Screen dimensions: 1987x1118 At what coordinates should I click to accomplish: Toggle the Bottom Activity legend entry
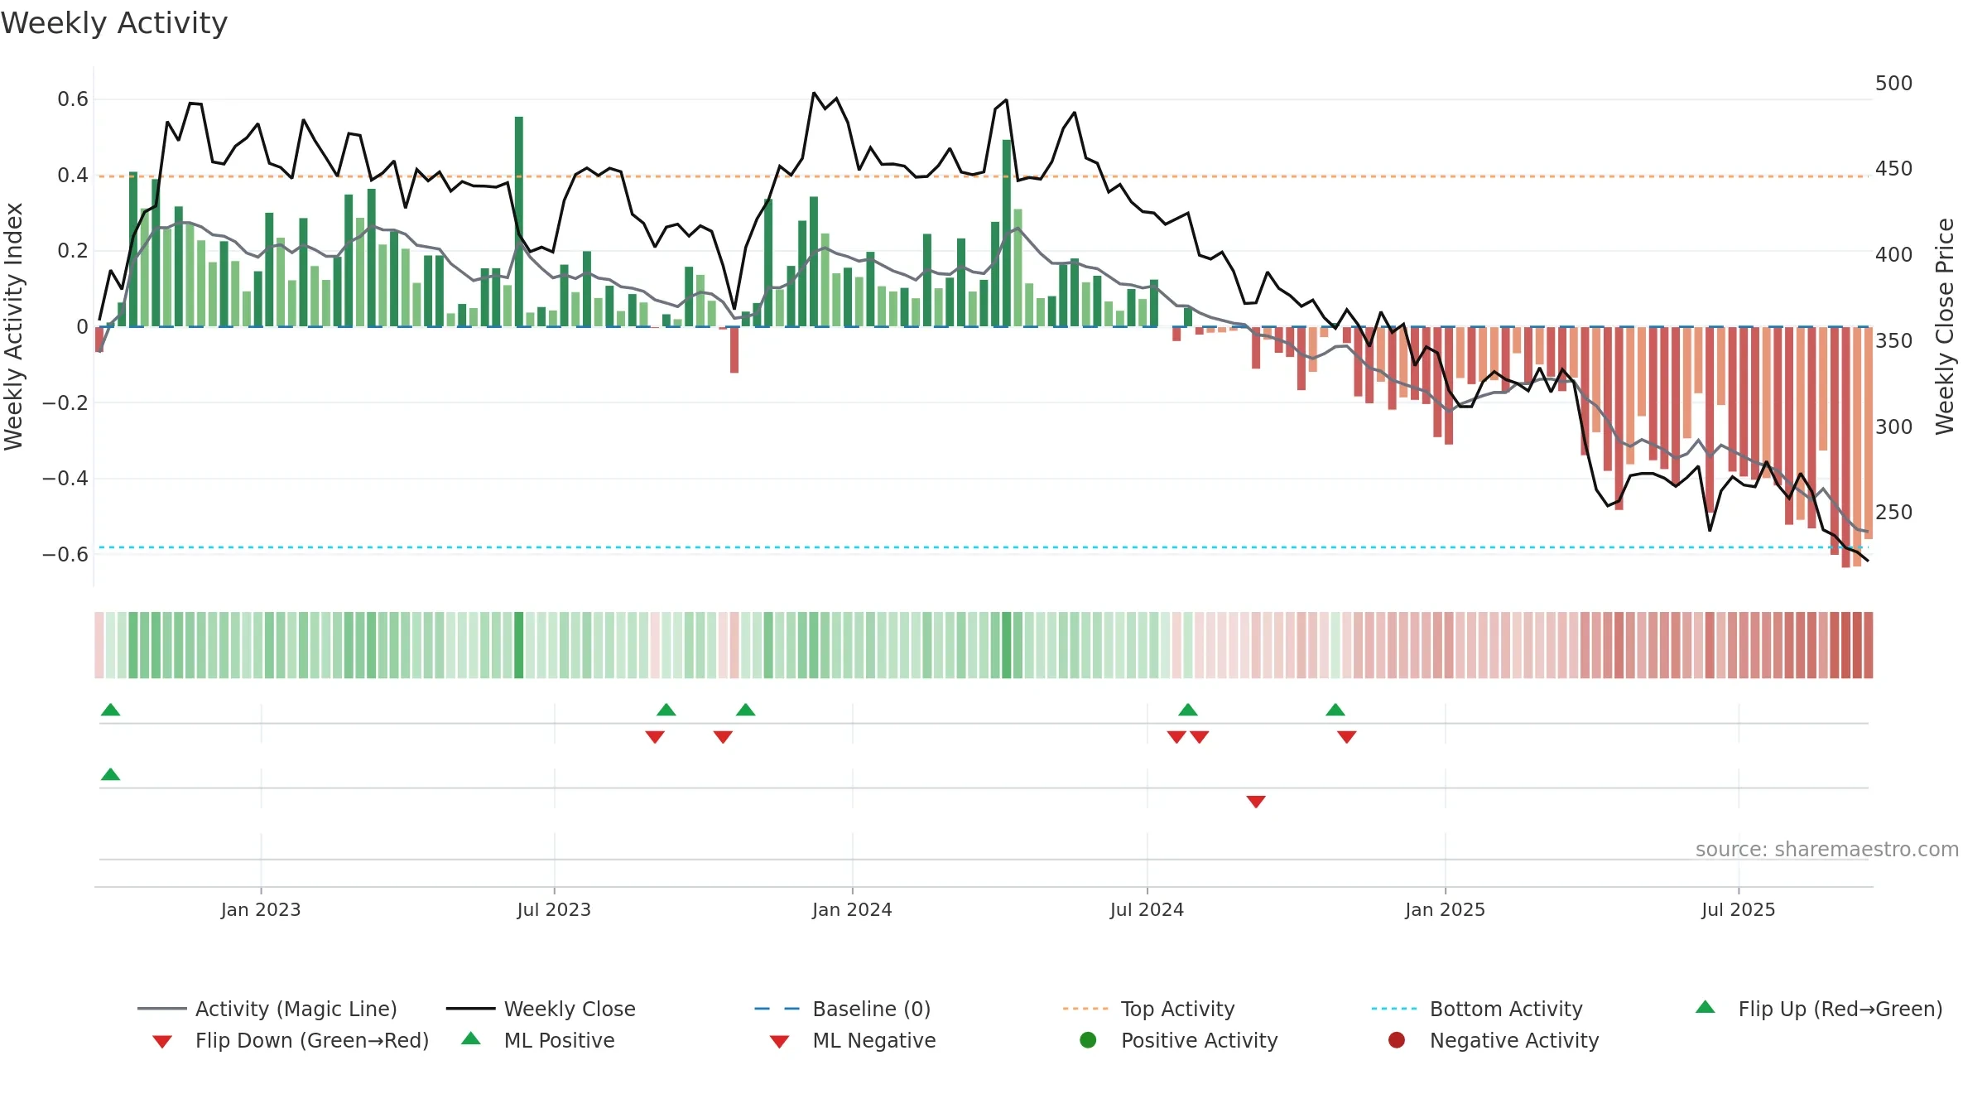pyautogui.click(x=1477, y=1009)
